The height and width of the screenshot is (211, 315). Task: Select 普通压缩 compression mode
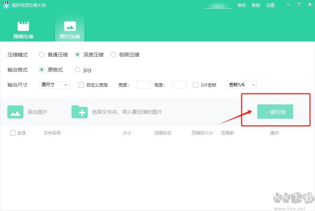coord(42,55)
